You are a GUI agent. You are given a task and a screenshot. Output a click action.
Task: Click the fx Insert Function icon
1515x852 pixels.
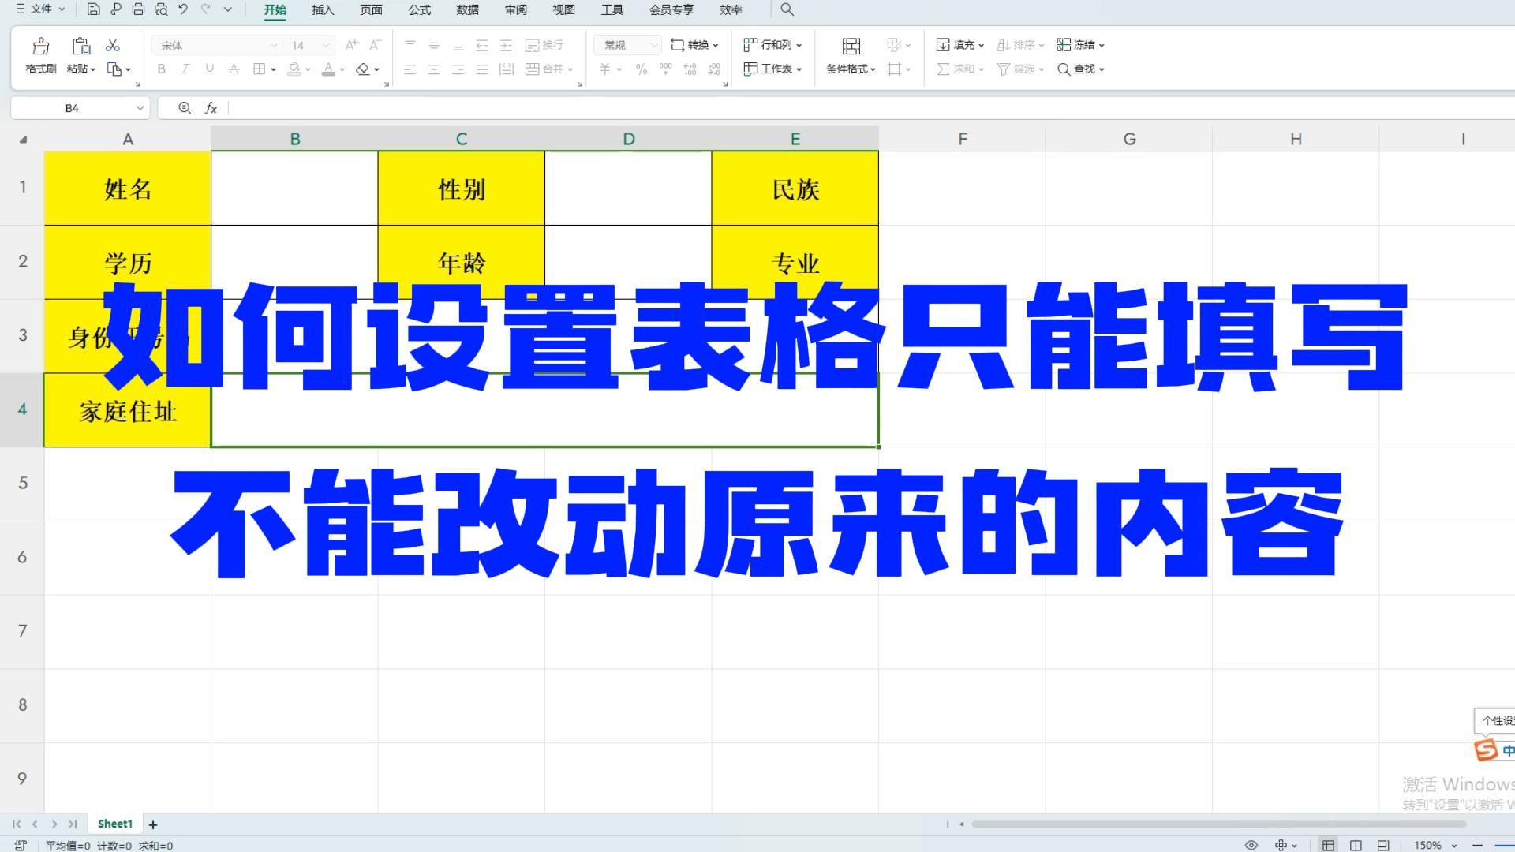click(211, 108)
